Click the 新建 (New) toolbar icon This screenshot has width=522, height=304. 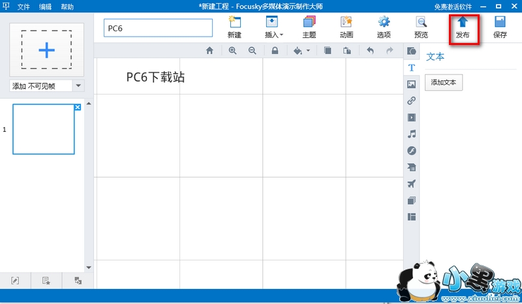pos(234,27)
